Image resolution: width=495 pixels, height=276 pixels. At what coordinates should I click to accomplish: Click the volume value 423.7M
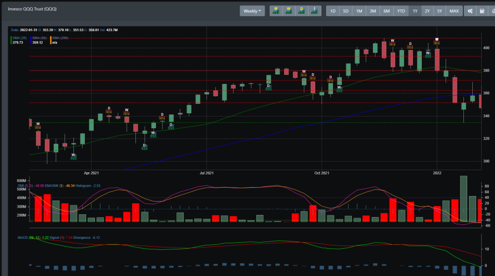112,30
